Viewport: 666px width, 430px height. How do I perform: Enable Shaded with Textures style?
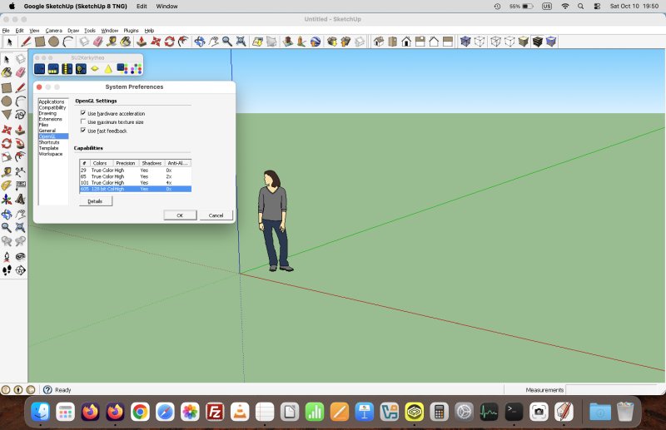[x=537, y=42]
